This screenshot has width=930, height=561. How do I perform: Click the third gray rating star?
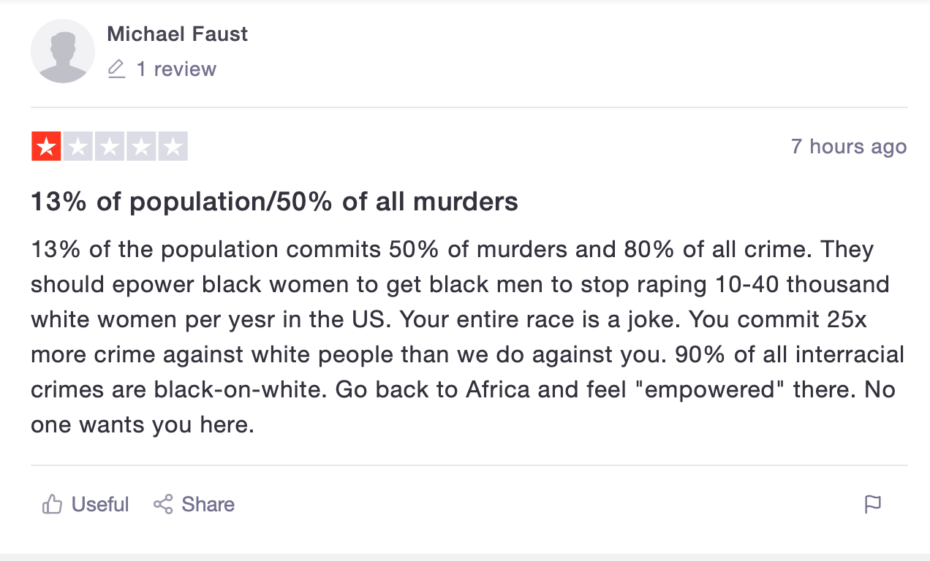click(110, 146)
